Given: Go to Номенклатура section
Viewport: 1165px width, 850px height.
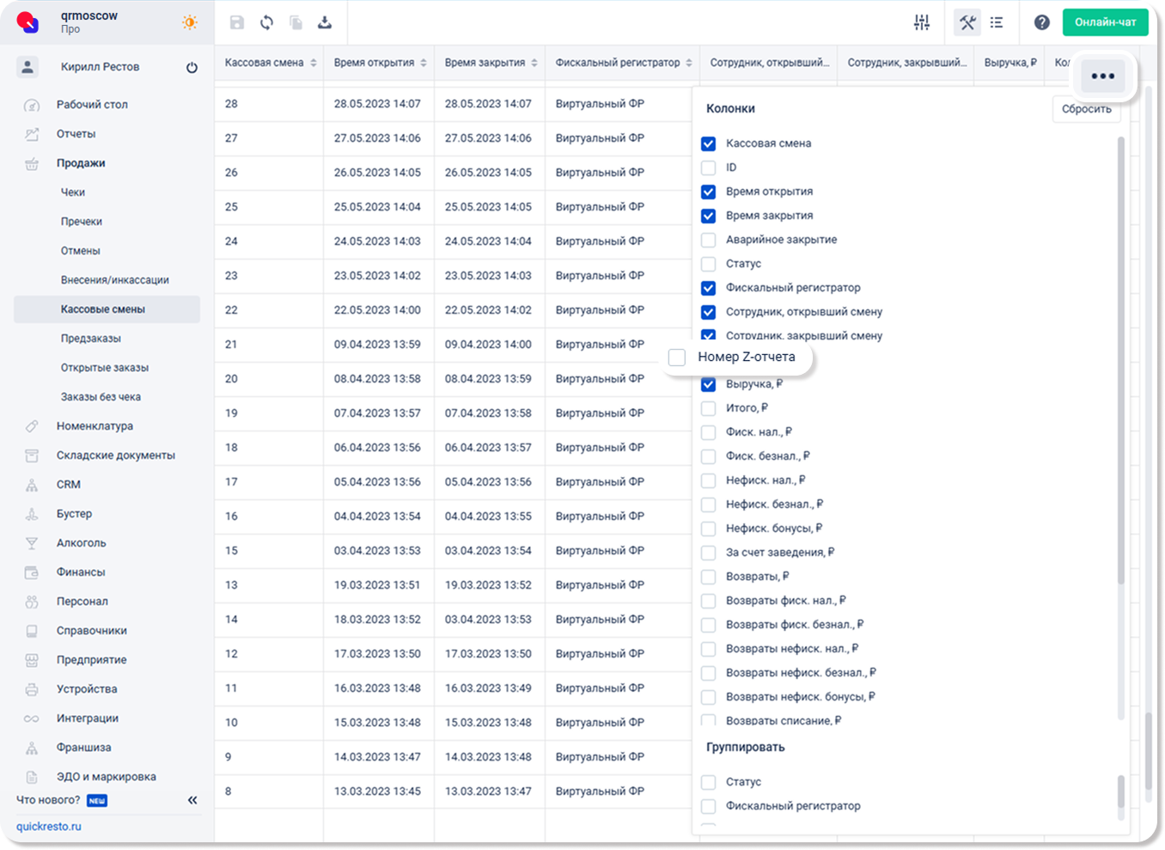Looking at the screenshot, I should click(95, 426).
